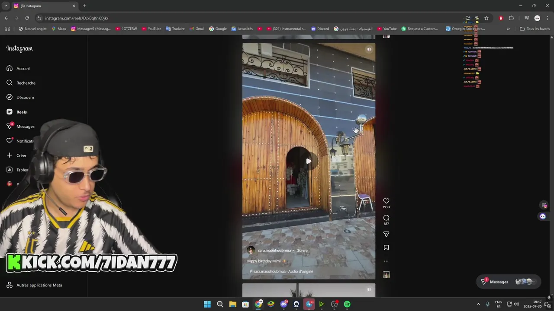Go to Découvrir page
The image size is (554, 311).
click(x=20, y=97)
